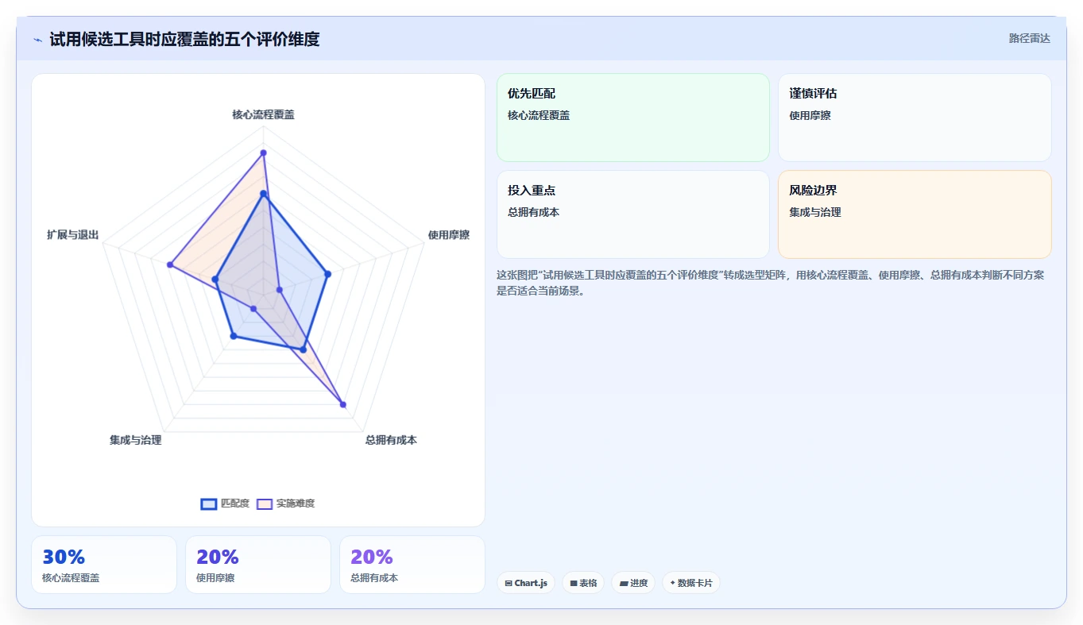Click the 数据卡片 tag icon

[x=672, y=583]
